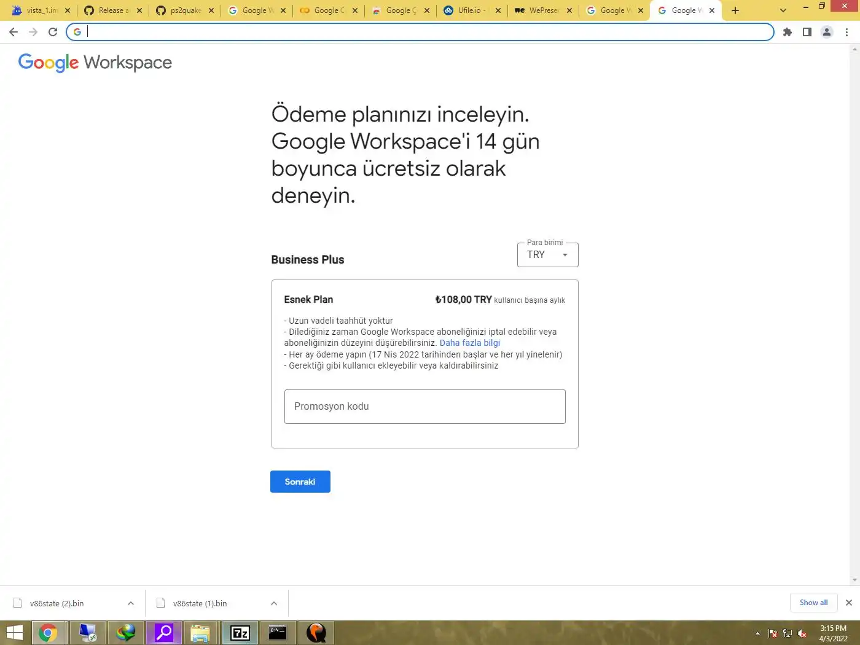Close the vista_1.img tab
Screen dimensions: 860x645
pyautogui.click(x=68, y=10)
